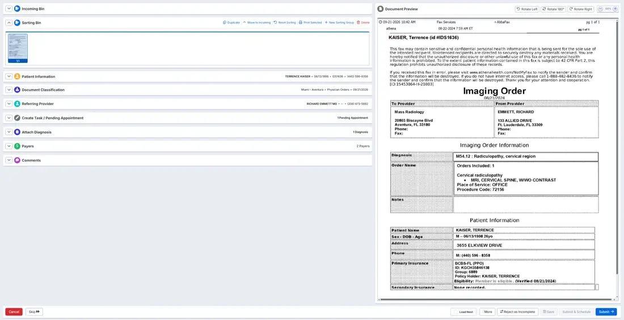Viewport: 624px width, 320px height.
Task: Click the Document Preview panel icon
Action: [x=381, y=9]
